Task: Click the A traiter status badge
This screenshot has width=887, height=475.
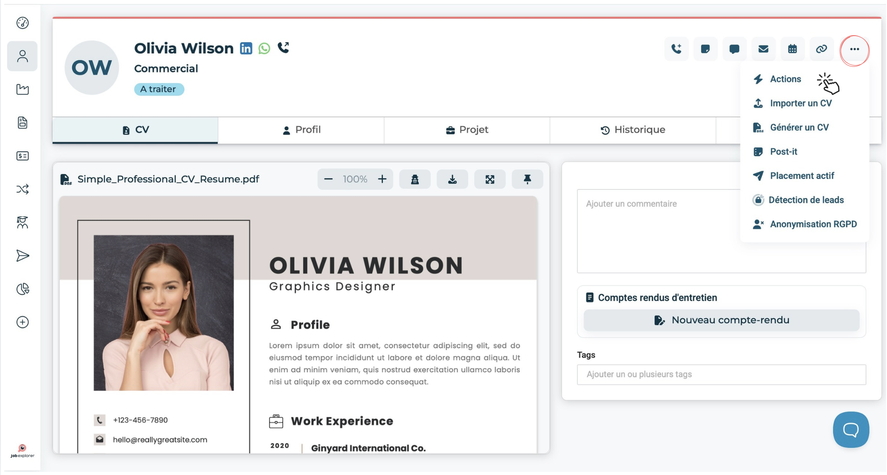Action: point(158,89)
